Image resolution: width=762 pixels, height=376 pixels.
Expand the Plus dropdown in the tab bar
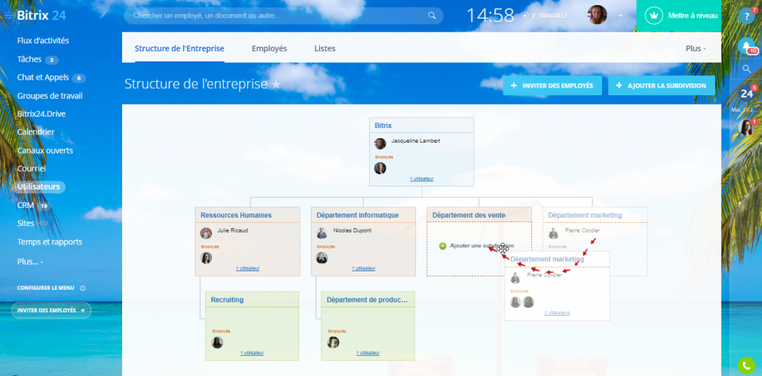click(696, 48)
